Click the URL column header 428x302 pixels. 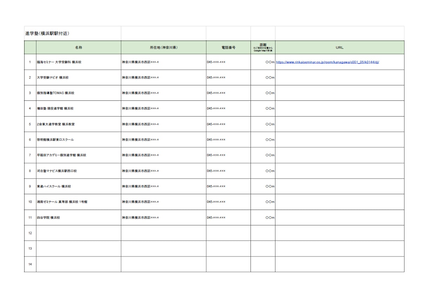(x=340, y=48)
